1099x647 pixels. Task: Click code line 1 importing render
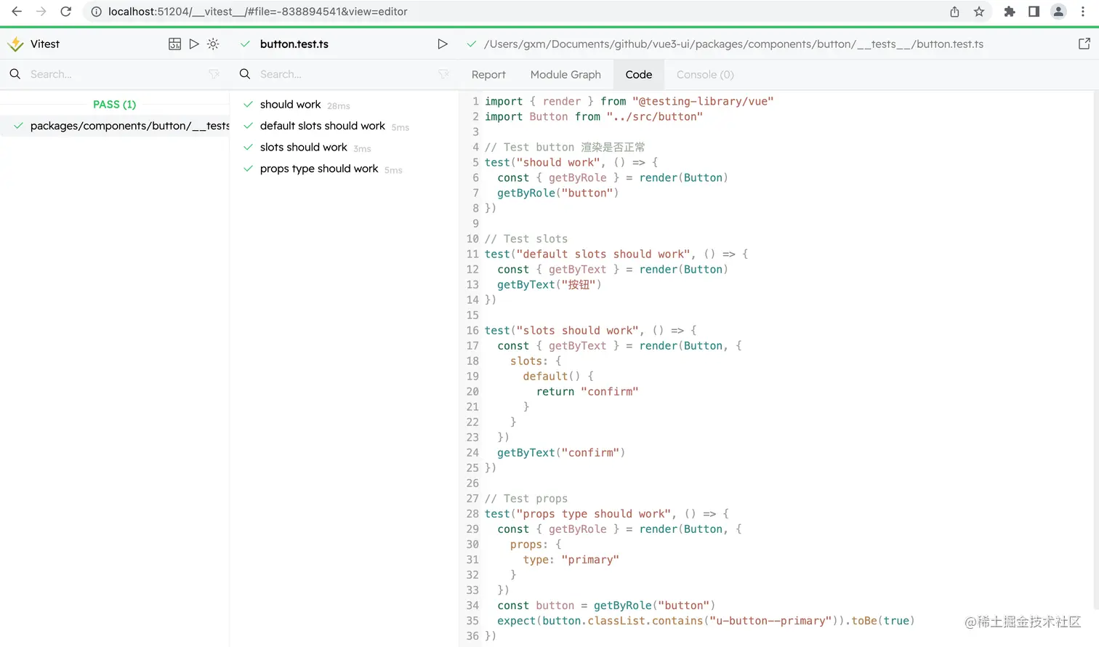tap(629, 102)
